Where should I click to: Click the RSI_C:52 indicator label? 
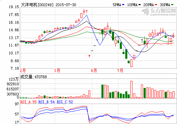(x=65, y=102)
